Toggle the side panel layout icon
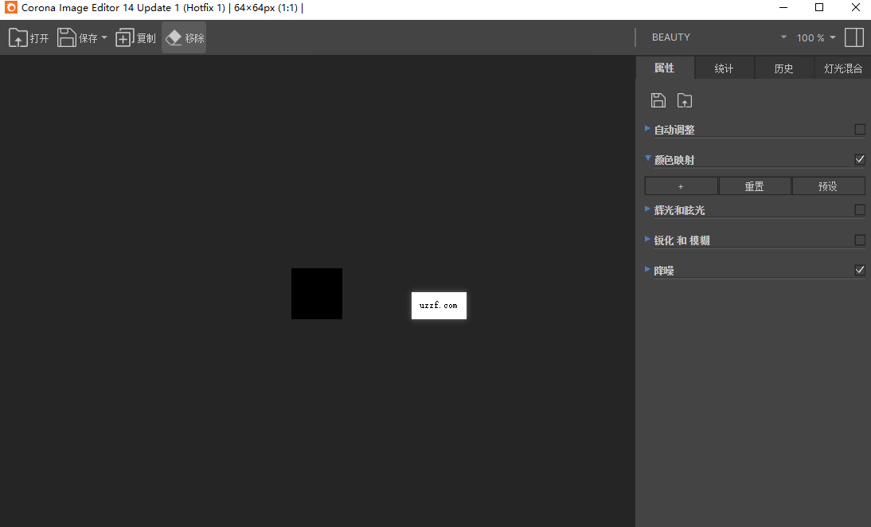 pyautogui.click(x=854, y=37)
